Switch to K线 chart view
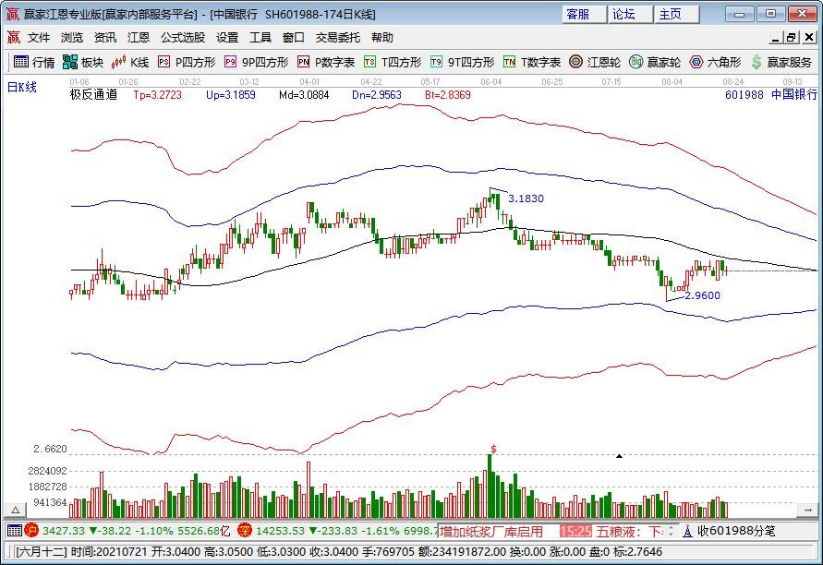823x565 pixels. coord(130,62)
